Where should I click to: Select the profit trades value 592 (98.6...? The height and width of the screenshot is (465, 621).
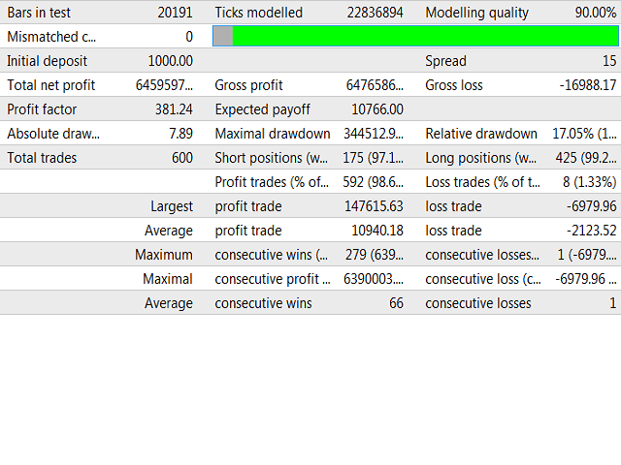coord(374,182)
